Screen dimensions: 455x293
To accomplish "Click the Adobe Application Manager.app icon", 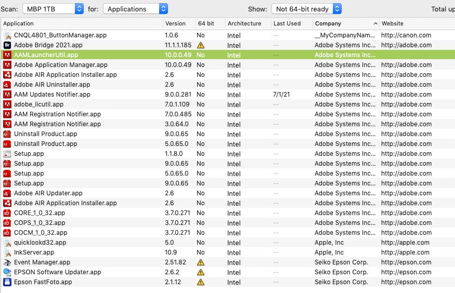I will pyautogui.click(x=7, y=65).
